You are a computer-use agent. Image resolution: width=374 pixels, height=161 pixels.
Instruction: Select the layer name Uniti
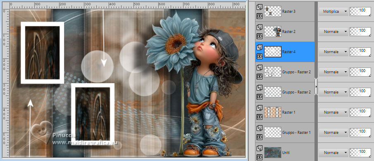click(286, 153)
